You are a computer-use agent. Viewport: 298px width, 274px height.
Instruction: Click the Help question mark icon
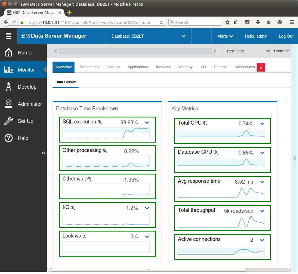click(x=9, y=138)
